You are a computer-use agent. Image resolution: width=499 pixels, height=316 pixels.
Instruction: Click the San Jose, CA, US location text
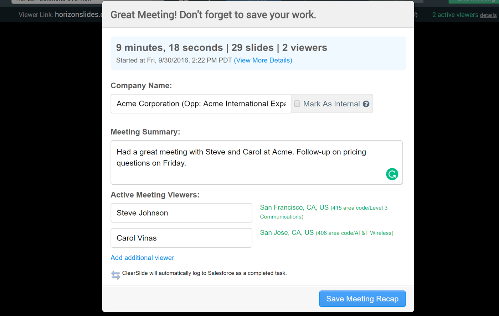287,233
